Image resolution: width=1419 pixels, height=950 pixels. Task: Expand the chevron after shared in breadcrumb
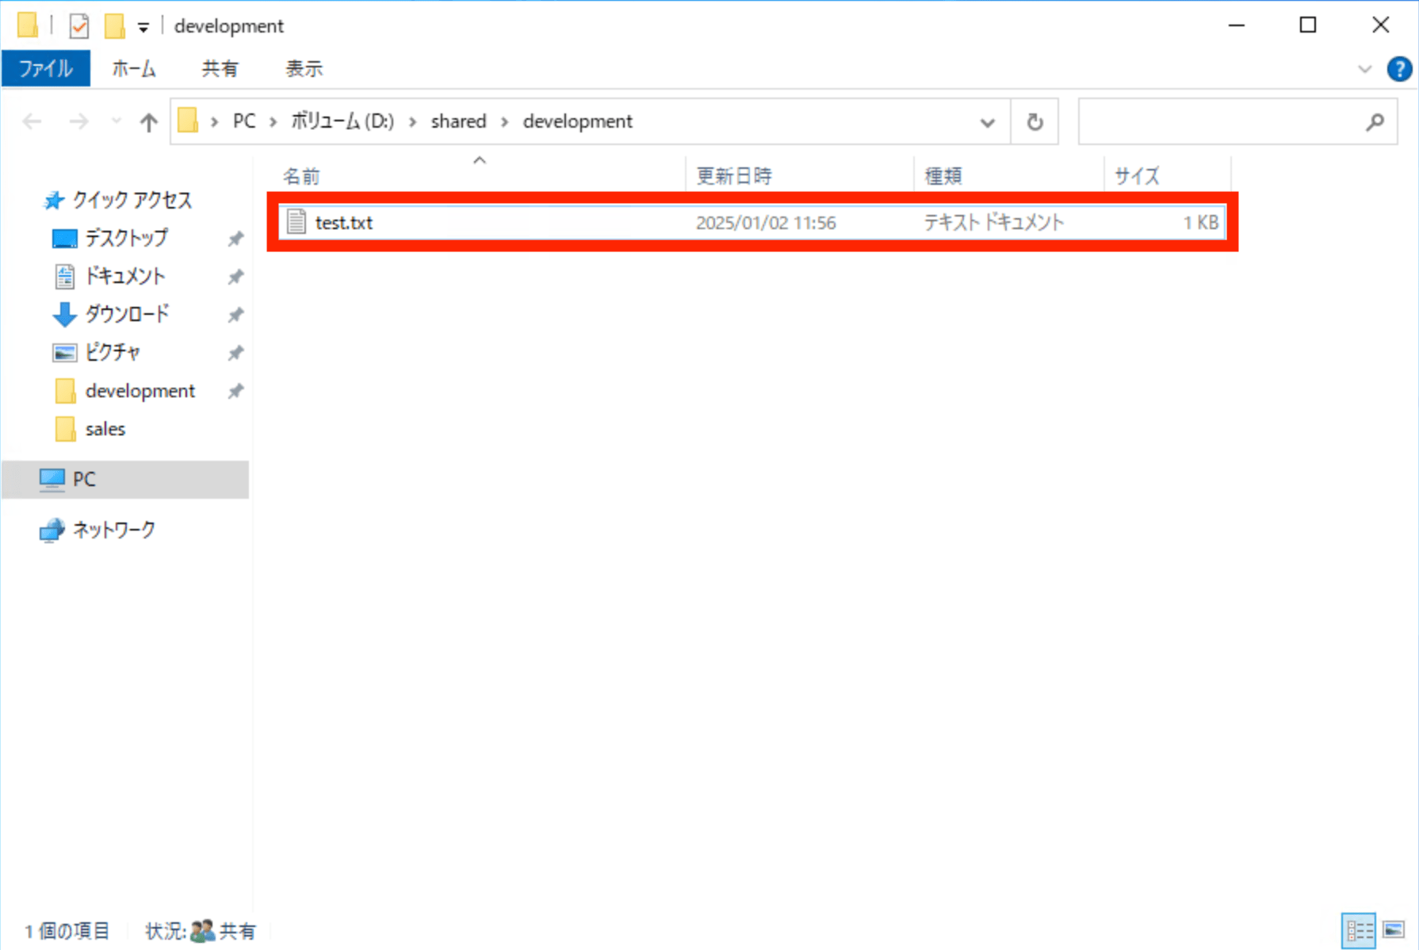tap(504, 122)
